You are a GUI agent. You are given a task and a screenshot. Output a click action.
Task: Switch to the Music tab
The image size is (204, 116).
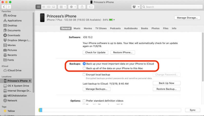tap(77, 28)
